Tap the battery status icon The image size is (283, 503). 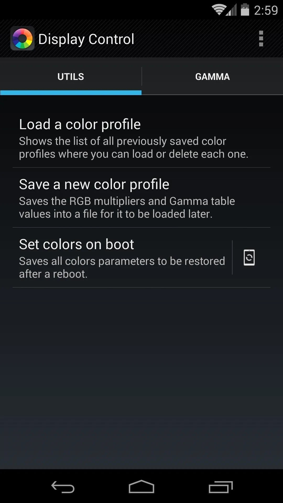(x=245, y=10)
